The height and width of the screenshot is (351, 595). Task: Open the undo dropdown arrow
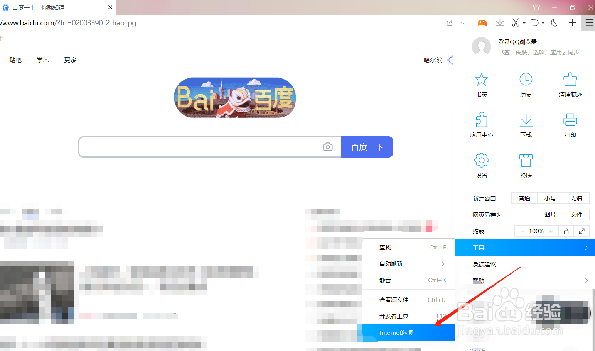(543, 23)
